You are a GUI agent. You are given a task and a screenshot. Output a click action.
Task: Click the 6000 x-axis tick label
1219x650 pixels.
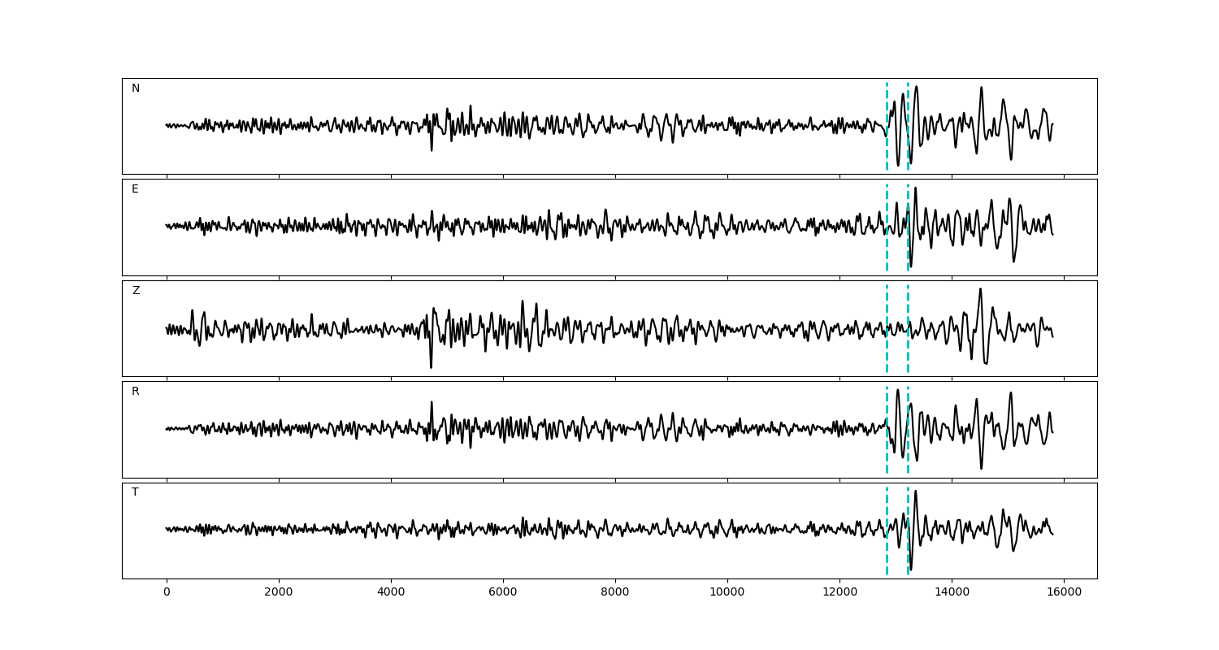click(503, 593)
